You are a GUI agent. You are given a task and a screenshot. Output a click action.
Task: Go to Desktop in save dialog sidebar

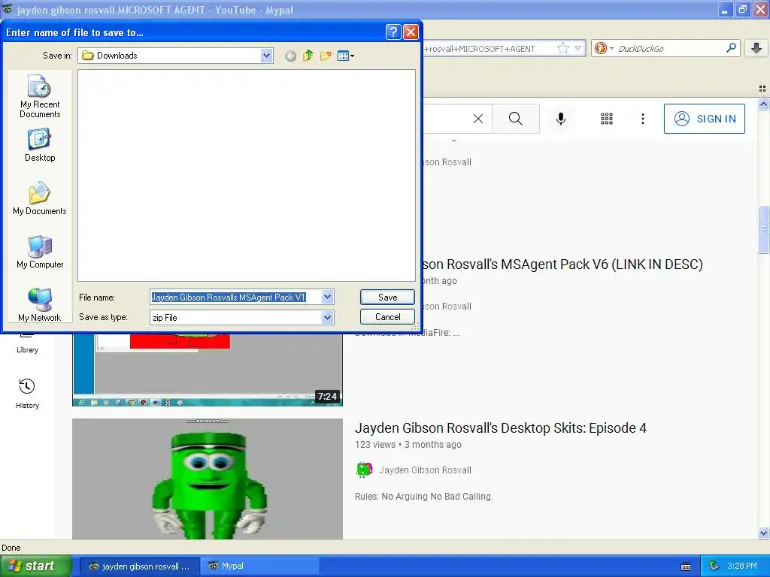40,145
